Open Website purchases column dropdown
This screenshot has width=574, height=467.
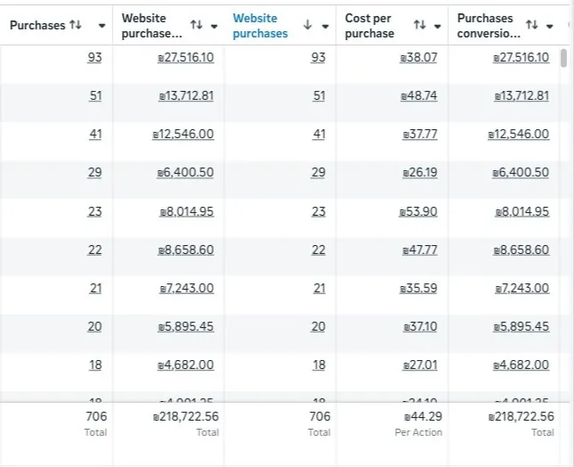[325, 26]
